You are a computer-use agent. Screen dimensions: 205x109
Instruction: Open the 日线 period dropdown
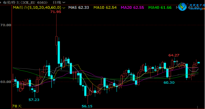[x=59, y=2]
